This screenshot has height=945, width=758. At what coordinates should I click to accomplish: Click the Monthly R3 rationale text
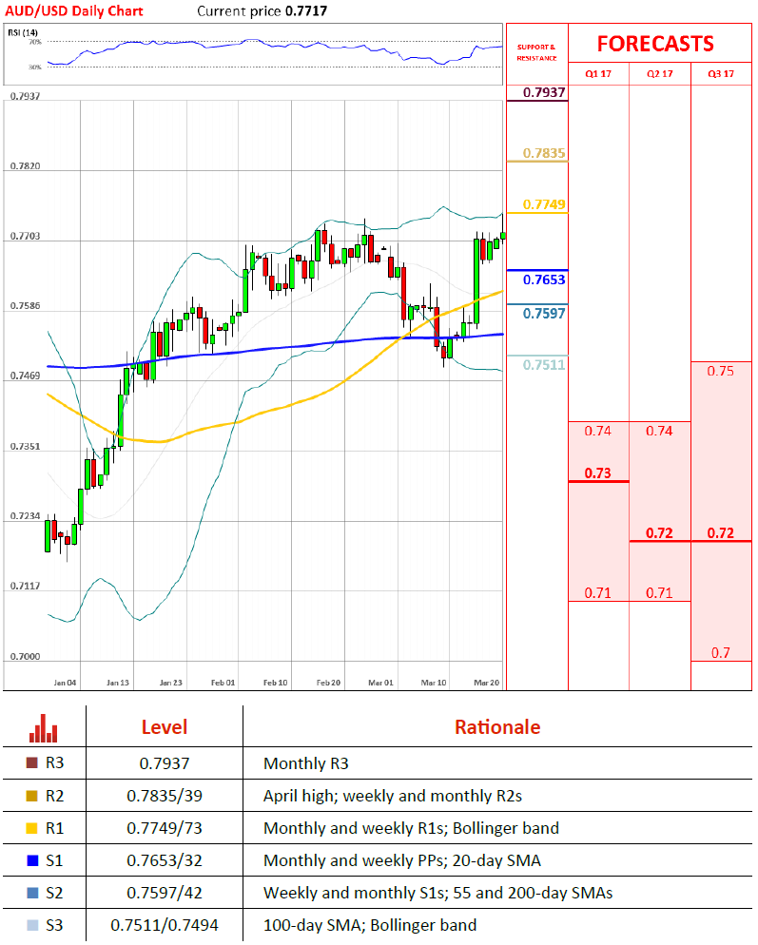(x=305, y=763)
